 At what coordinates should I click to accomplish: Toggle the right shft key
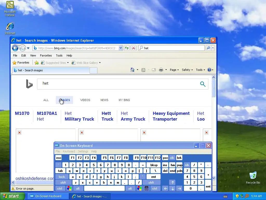151,183
